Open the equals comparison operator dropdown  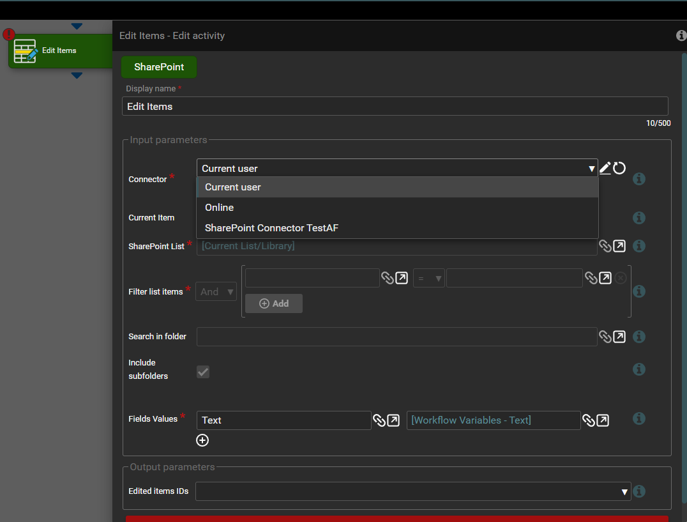click(428, 279)
